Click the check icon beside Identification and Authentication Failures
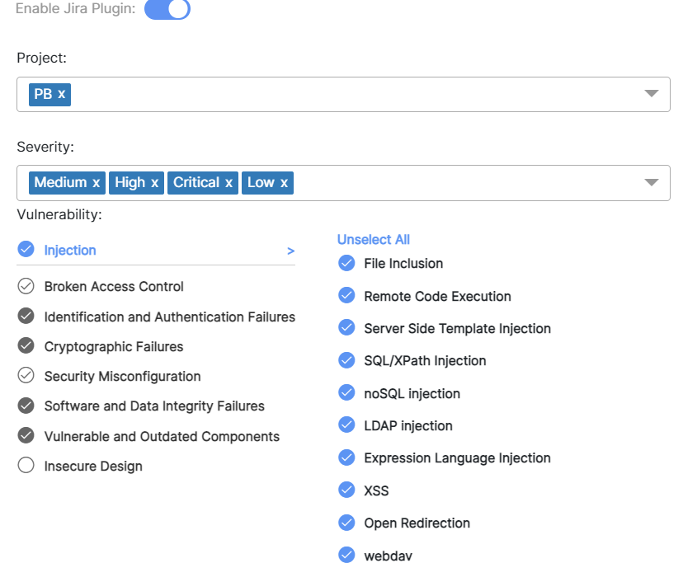Viewport: 683px width, 563px height. click(25, 317)
